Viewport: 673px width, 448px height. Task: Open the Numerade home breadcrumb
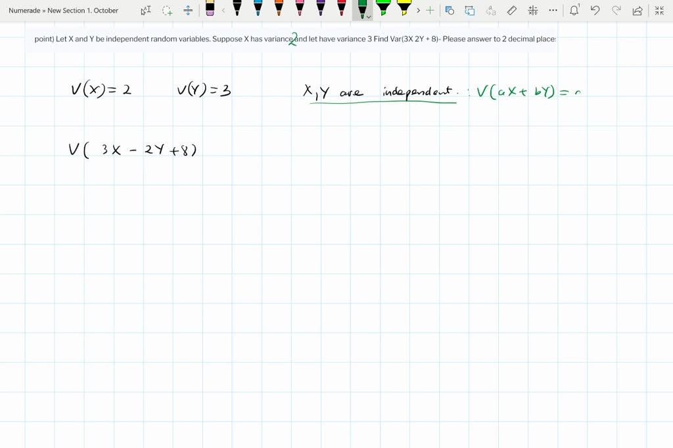pos(23,10)
